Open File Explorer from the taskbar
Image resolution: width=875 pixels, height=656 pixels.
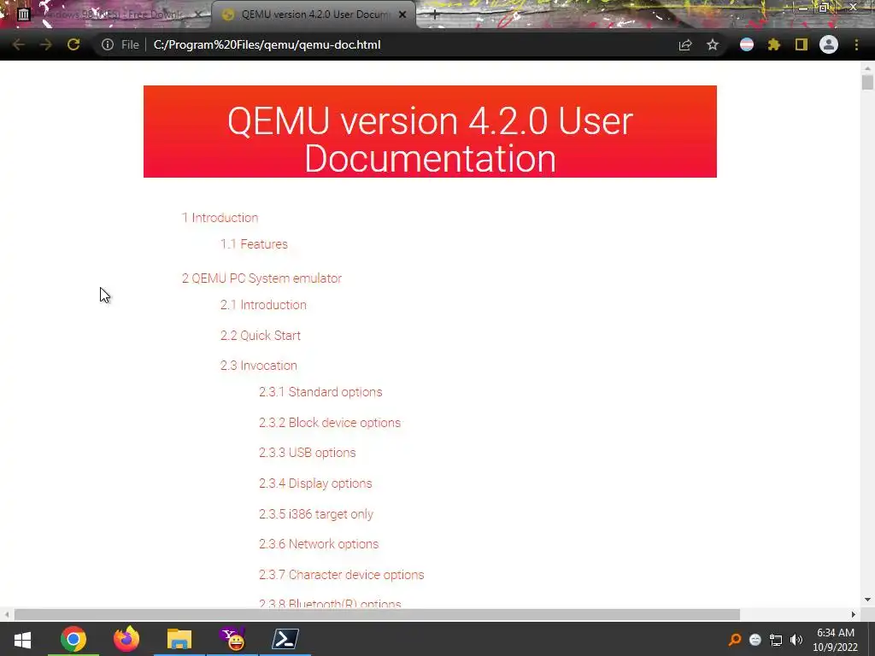click(179, 639)
